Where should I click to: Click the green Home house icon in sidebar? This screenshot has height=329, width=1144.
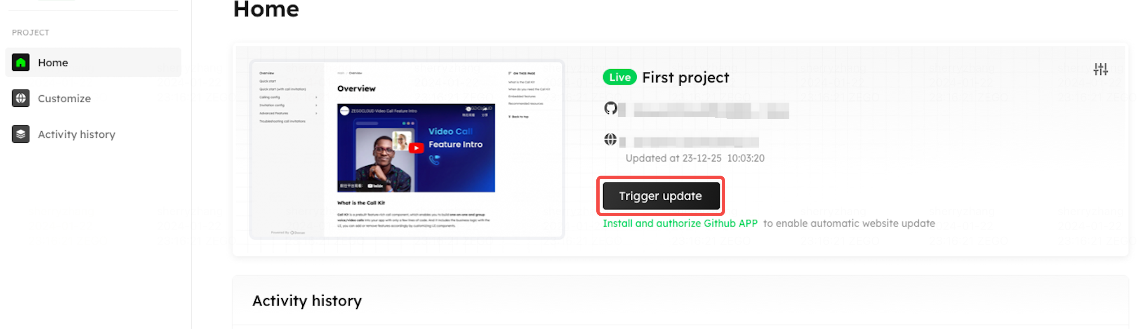[x=21, y=63]
